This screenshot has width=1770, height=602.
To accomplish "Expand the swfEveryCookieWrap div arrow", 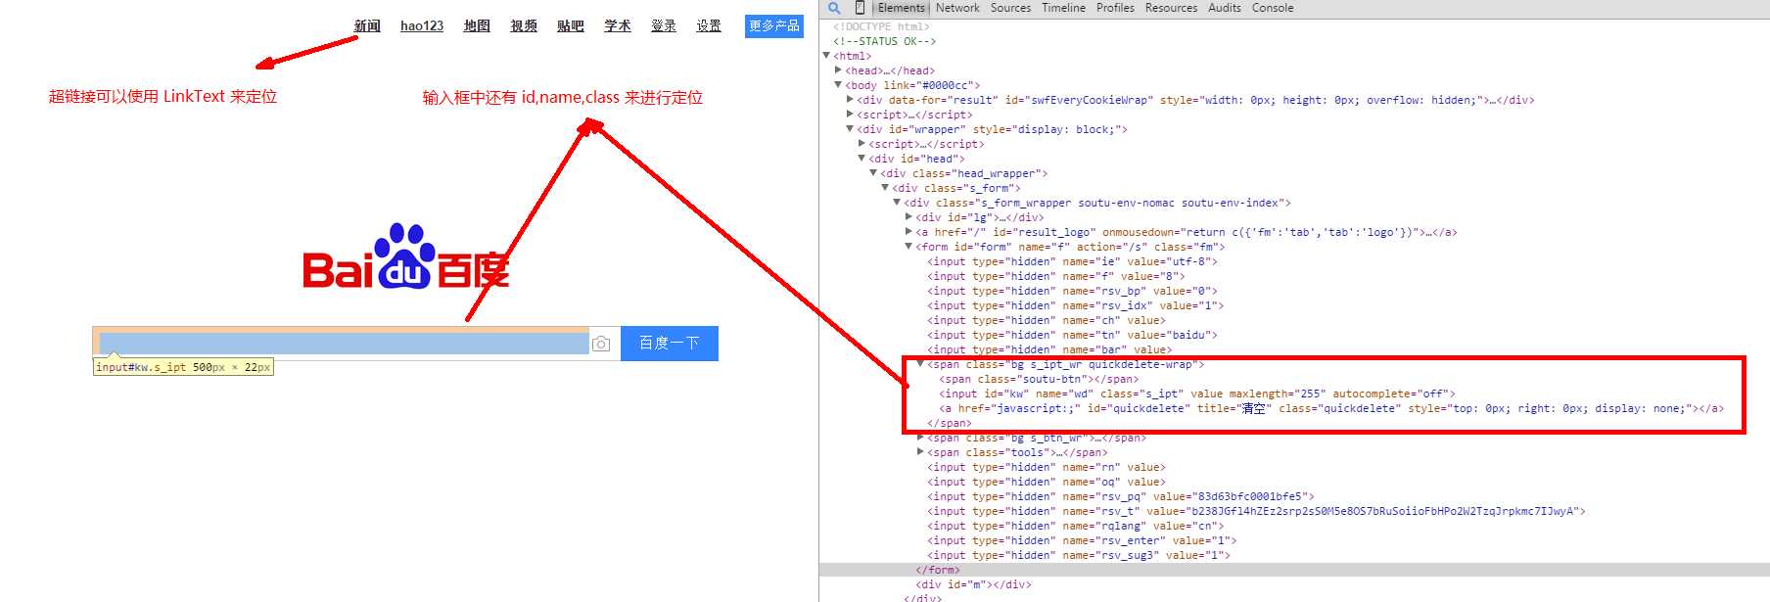I will 850,100.
